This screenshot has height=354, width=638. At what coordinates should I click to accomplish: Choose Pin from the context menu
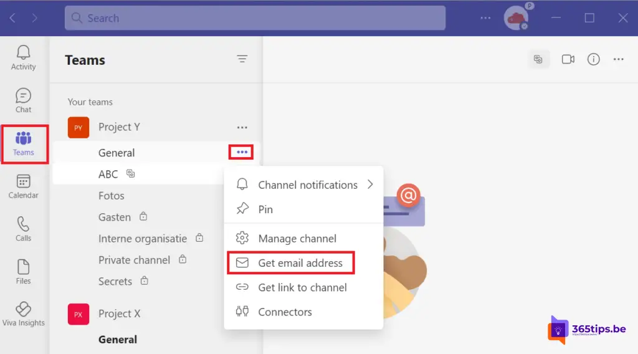pyautogui.click(x=303, y=209)
